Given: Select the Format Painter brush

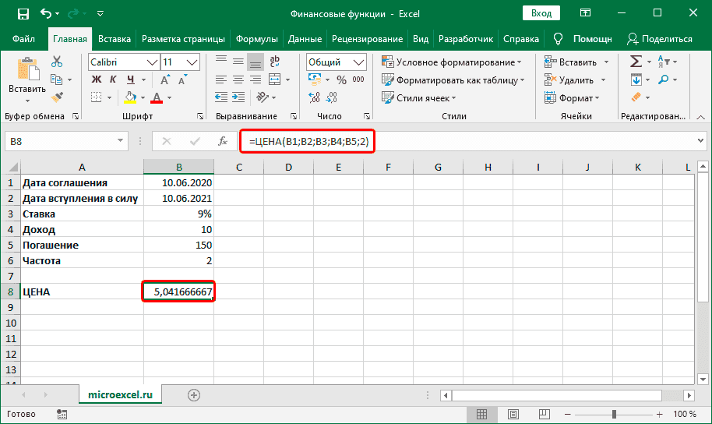Looking at the screenshot, I should (x=57, y=97).
